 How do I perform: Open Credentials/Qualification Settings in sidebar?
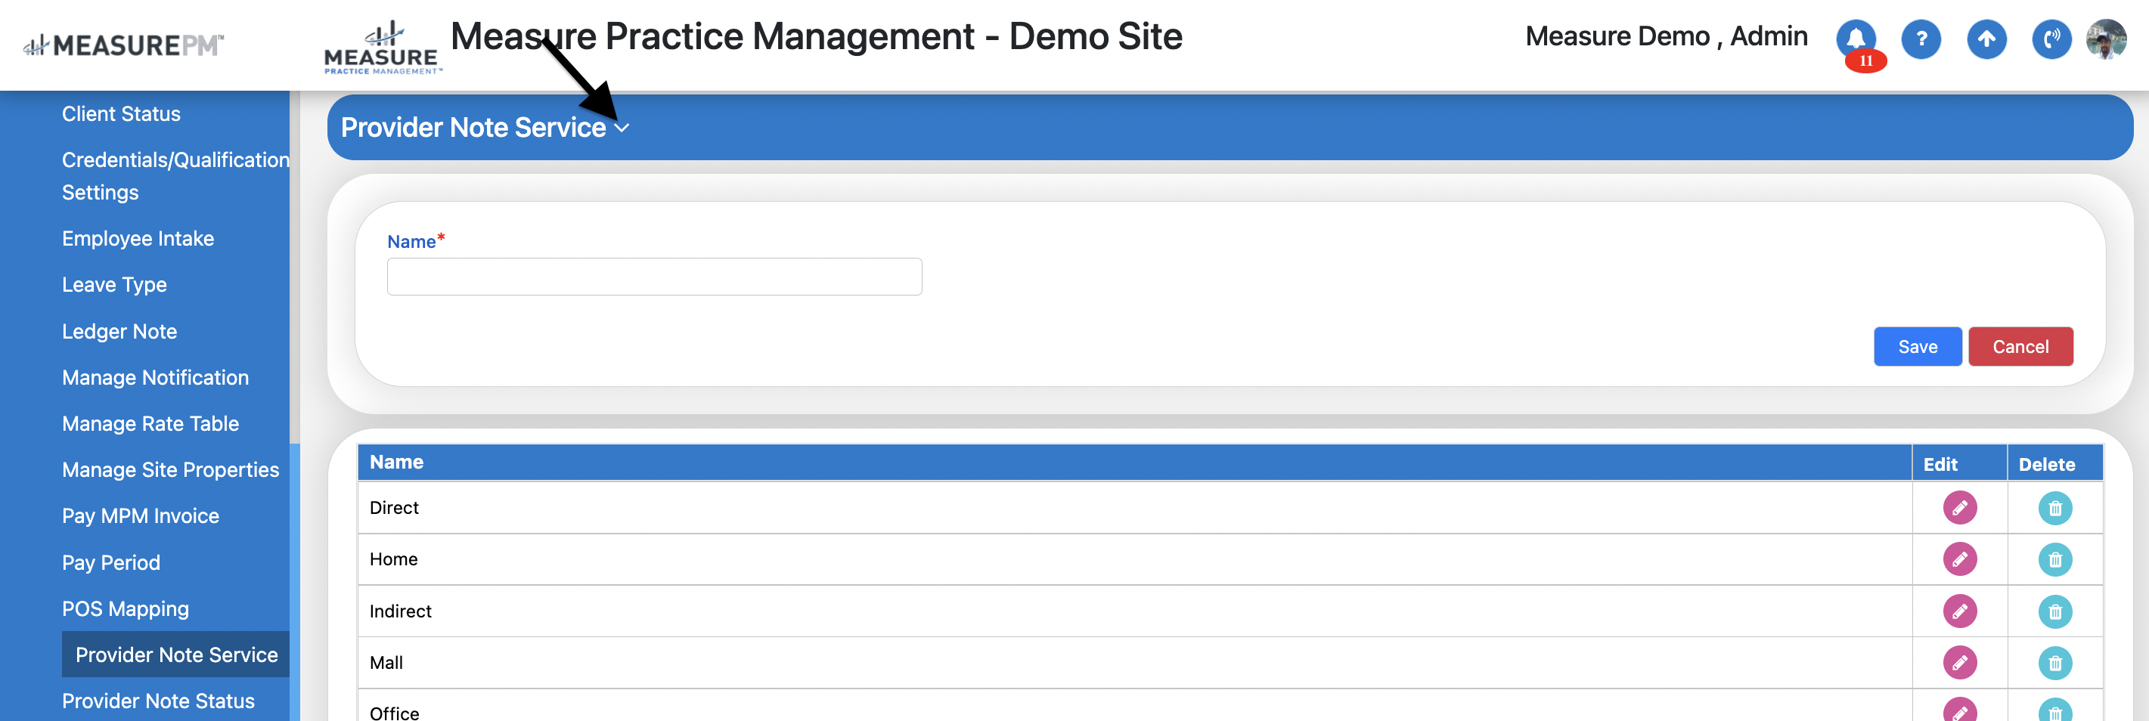point(175,176)
